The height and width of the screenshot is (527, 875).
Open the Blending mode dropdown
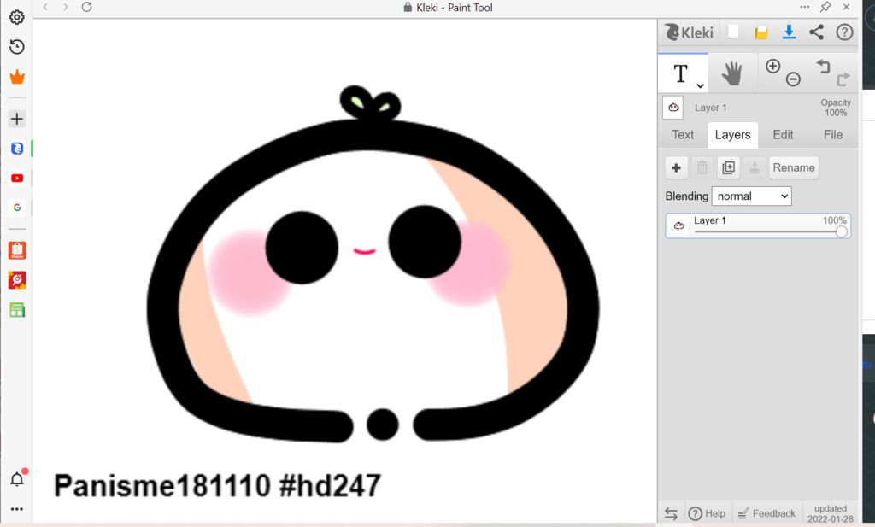[751, 196]
